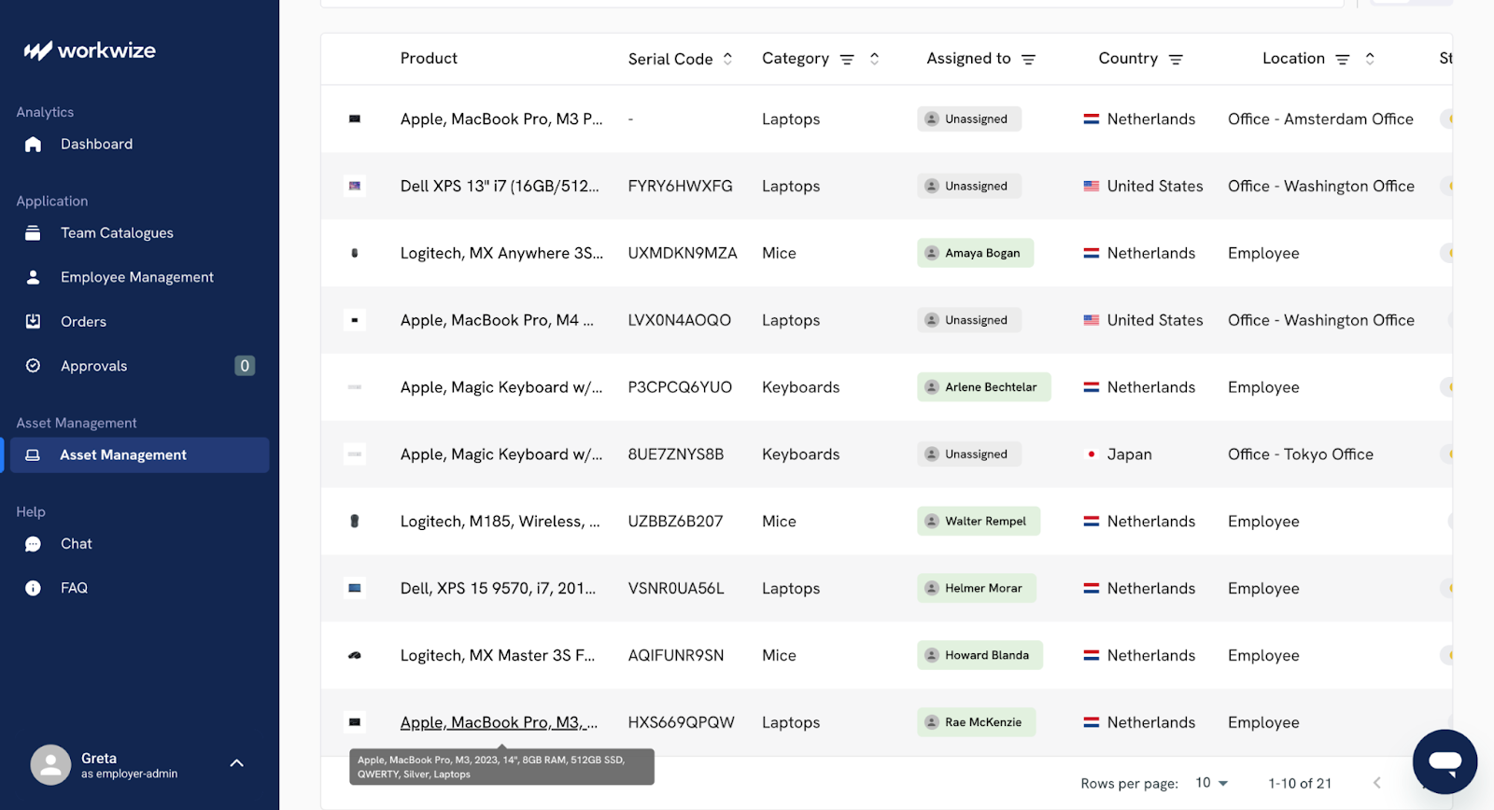Screen dimensions: 1494x810
Task: Click the Greta user avatar
Action: (x=50, y=765)
